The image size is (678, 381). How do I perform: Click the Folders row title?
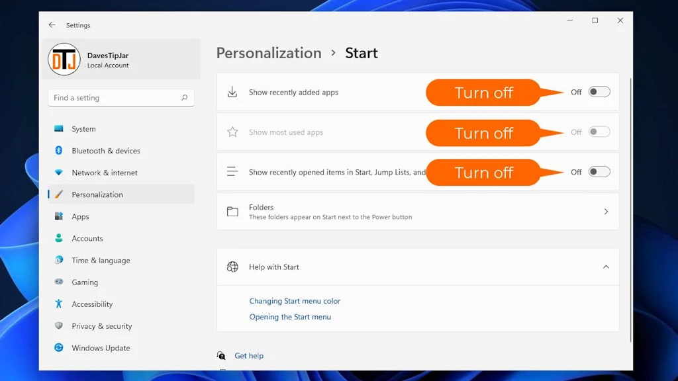pyautogui.click(x=261, y=207)
